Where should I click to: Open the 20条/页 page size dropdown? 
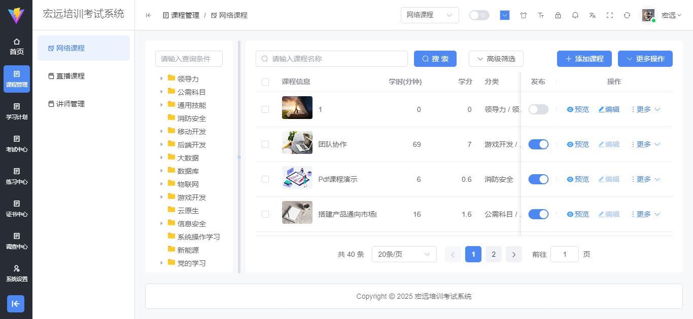pyautogui.click(x=404, y=254)
